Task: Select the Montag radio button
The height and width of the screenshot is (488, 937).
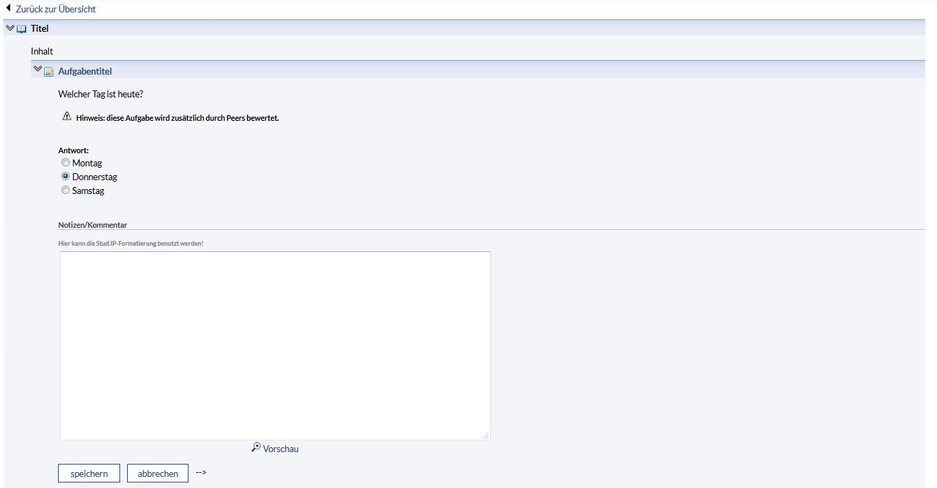Action: click(x=66, y=163)
